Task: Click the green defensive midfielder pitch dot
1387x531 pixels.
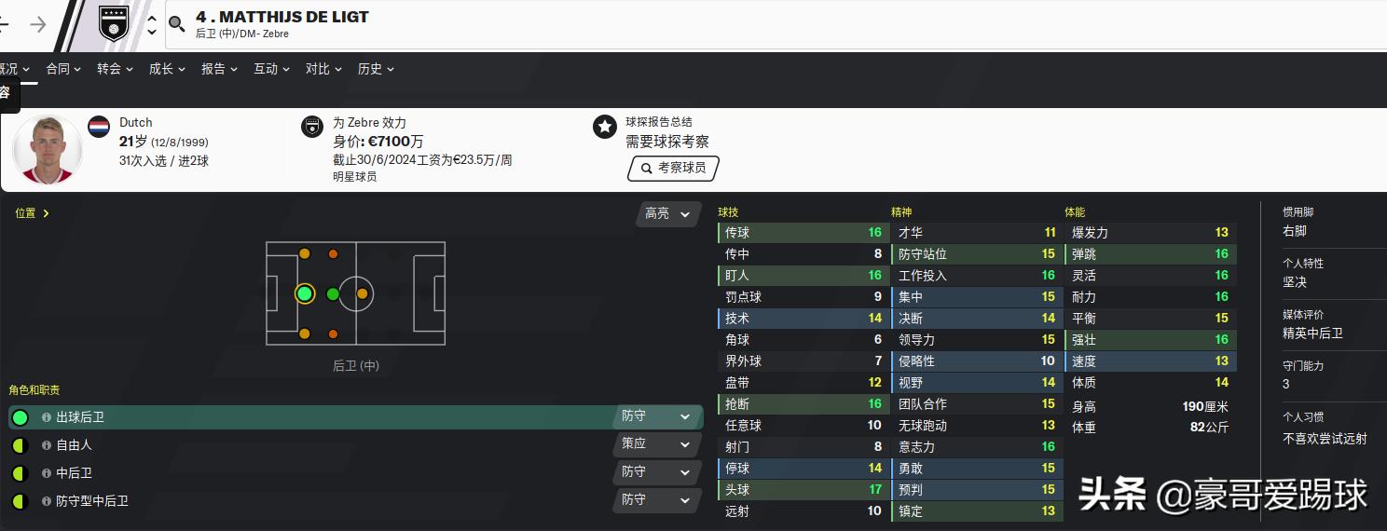Action: tap(333, 294)
